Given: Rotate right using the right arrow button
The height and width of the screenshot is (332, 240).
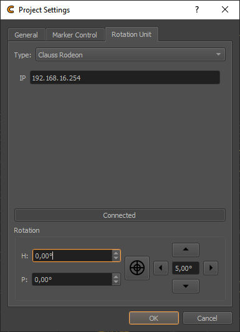Looking at the screenshot, I should click(211, 268).
